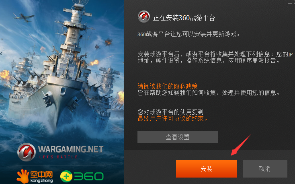The image size is (295, 184).
Task: Click the green 360 plus circle logo
Action: 66,176
